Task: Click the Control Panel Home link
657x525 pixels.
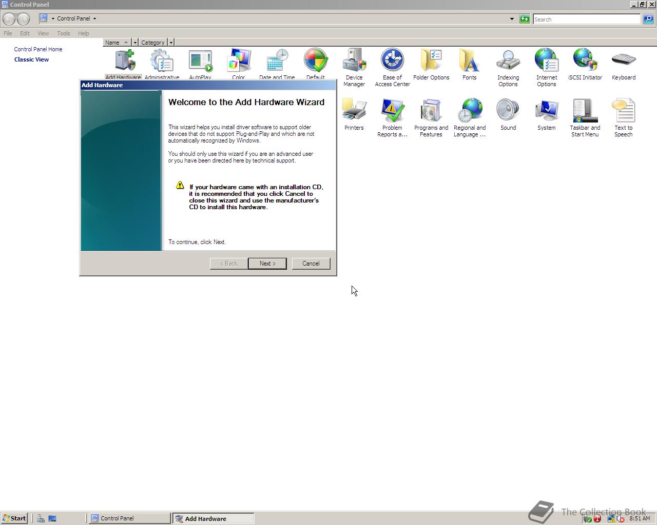Action: (x=38, y=49)
